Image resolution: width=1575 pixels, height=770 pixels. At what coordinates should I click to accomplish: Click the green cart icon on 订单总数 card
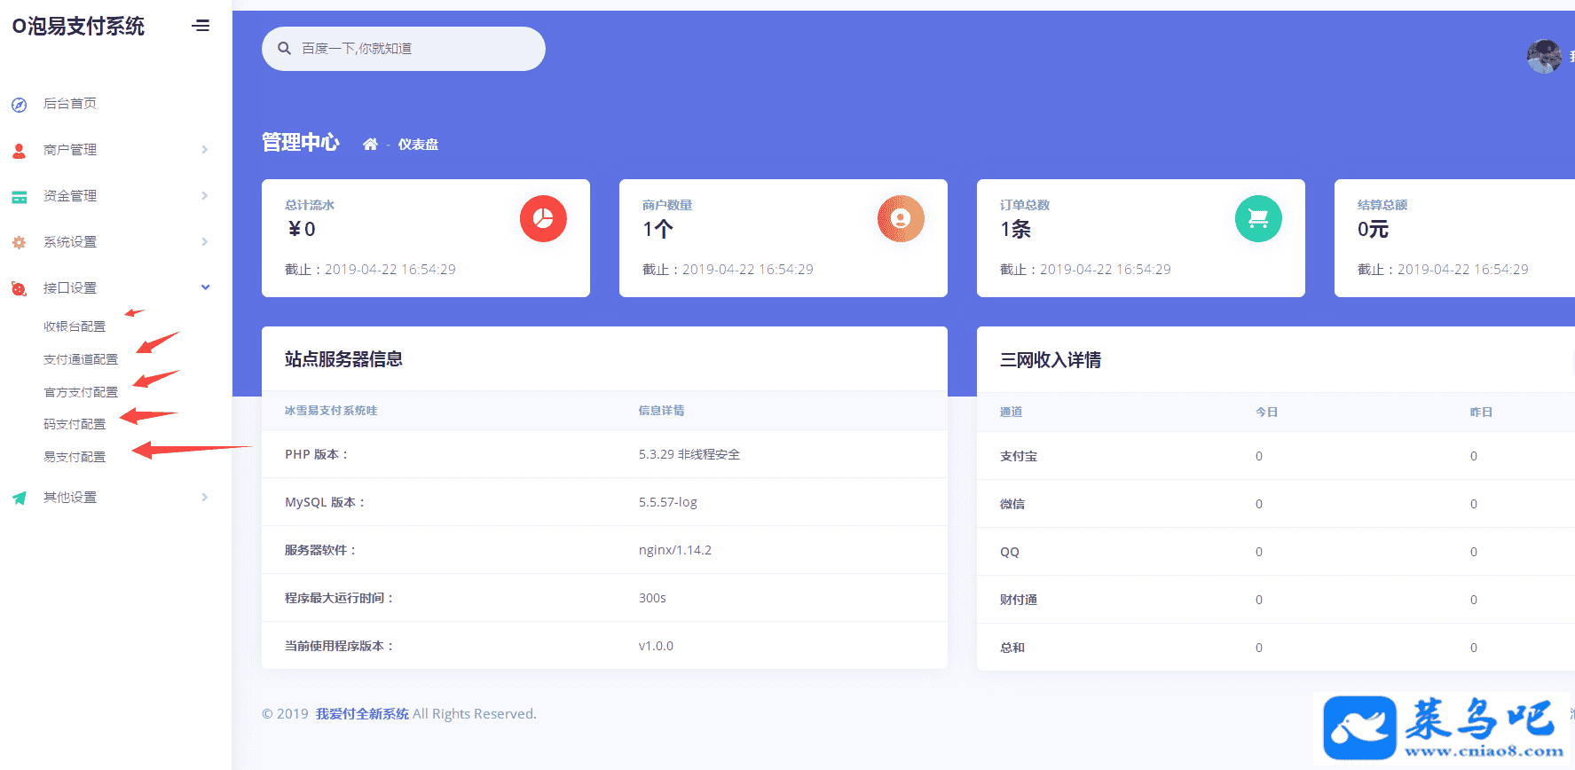pyautogui.click(x=1258, y=218)
